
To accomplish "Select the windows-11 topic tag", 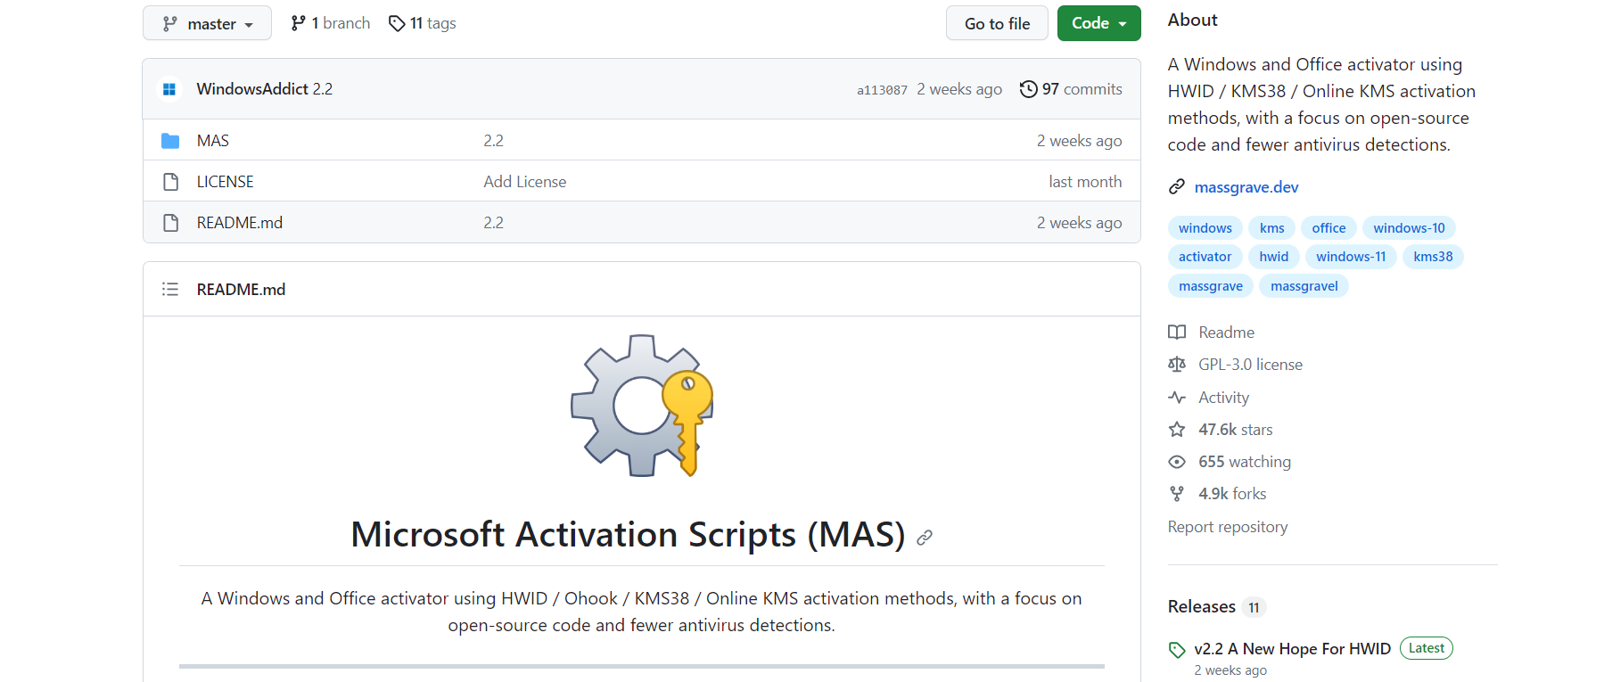I will click(1350, 257).
